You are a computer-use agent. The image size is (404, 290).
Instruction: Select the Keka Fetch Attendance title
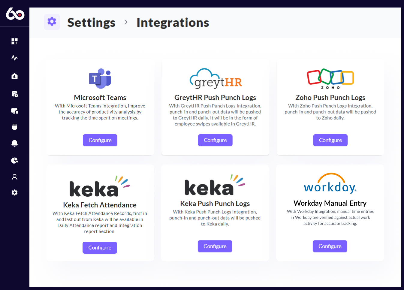click(100, 205)
